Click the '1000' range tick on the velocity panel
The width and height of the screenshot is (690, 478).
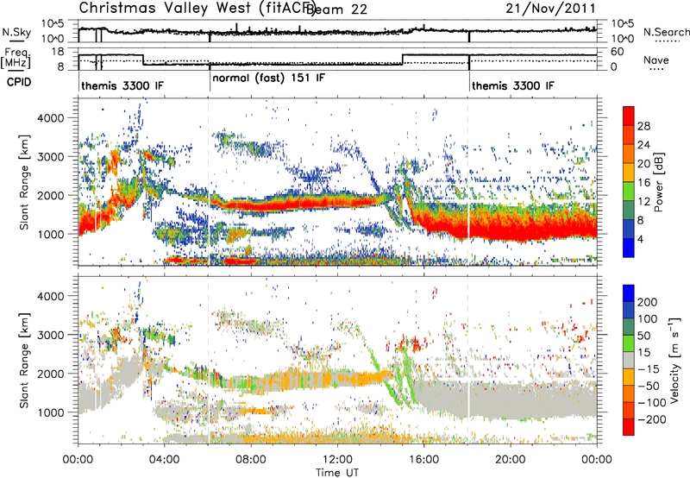click(x=50, y=412)
